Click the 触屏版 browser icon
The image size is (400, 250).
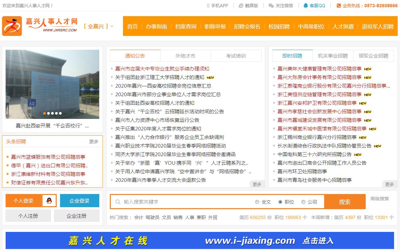(x=241, y=6)
